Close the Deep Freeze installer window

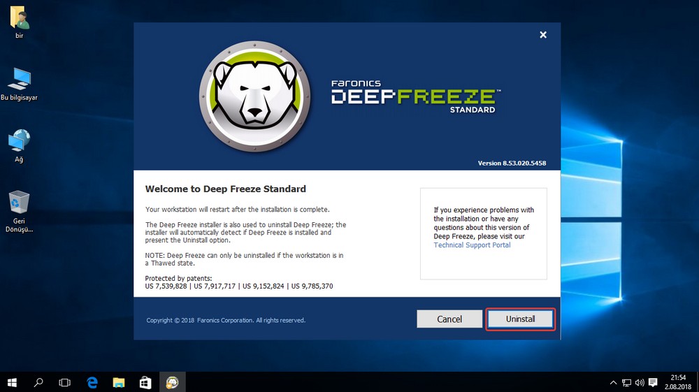[543, 35]
